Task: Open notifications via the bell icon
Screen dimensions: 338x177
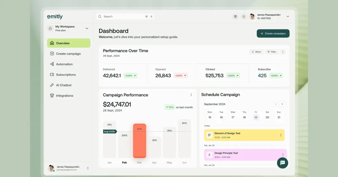Action: [x=244, y=16]
